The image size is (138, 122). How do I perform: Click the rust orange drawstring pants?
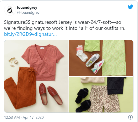coord(20,88)
